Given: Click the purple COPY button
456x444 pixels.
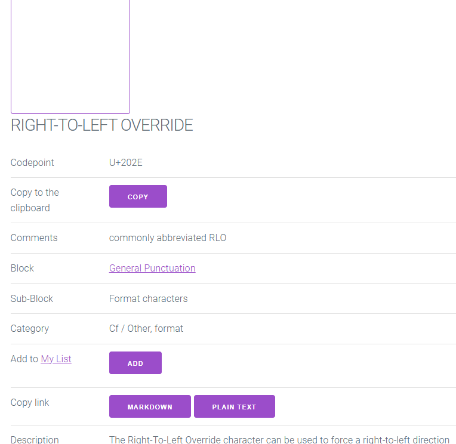Looking at the screenshot, I should coord(138,196).
